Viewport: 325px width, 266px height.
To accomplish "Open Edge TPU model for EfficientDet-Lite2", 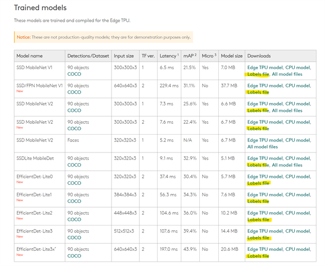I will point(265,213).
